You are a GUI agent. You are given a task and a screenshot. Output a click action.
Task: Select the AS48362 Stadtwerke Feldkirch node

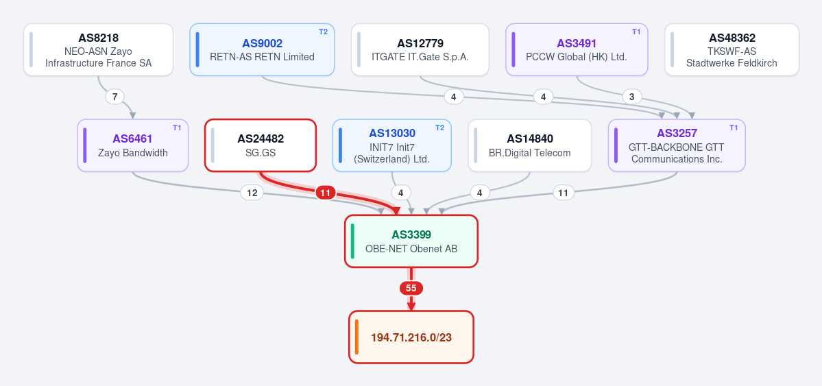732,50
